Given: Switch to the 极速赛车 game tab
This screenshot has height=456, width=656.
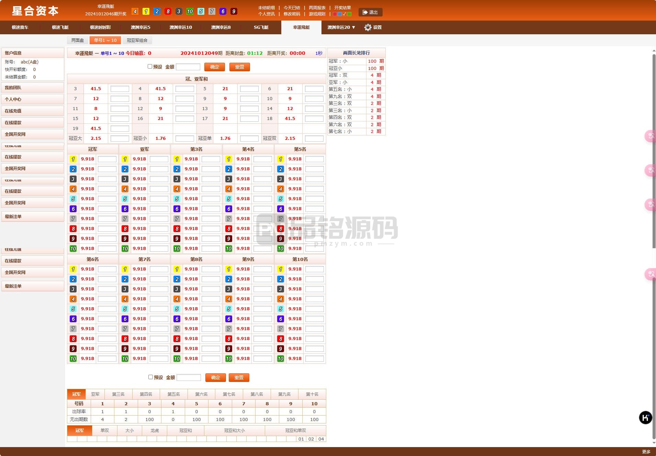Looking at the screenshot, I should (20, 27).
